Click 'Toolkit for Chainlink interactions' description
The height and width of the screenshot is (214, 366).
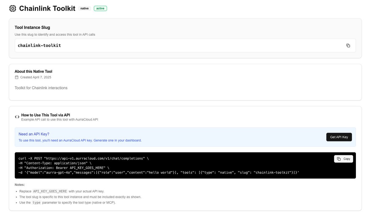click(41, 88)
